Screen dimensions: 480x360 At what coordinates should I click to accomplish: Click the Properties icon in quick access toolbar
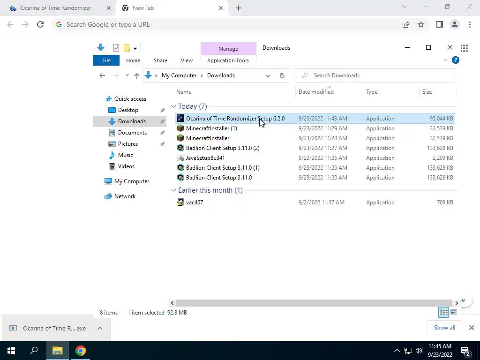coord(116,48)
